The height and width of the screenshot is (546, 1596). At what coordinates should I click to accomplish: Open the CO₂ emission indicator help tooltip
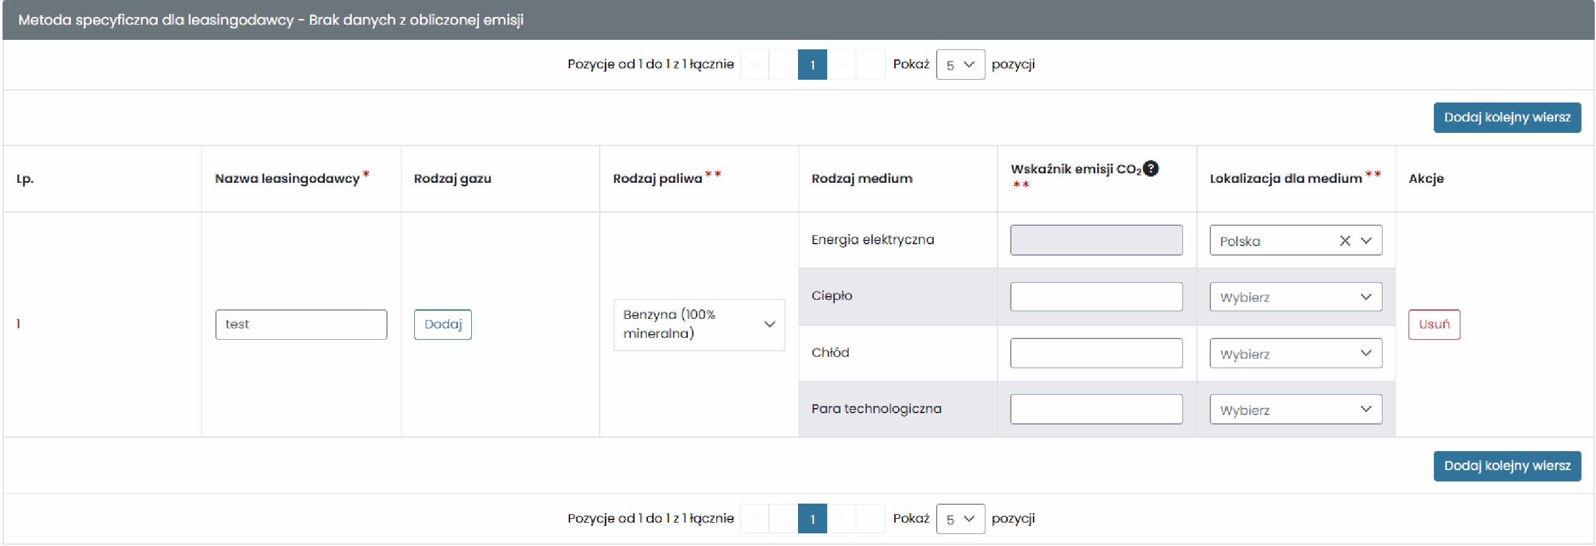pyautogui.click(x=1151, y=168)
